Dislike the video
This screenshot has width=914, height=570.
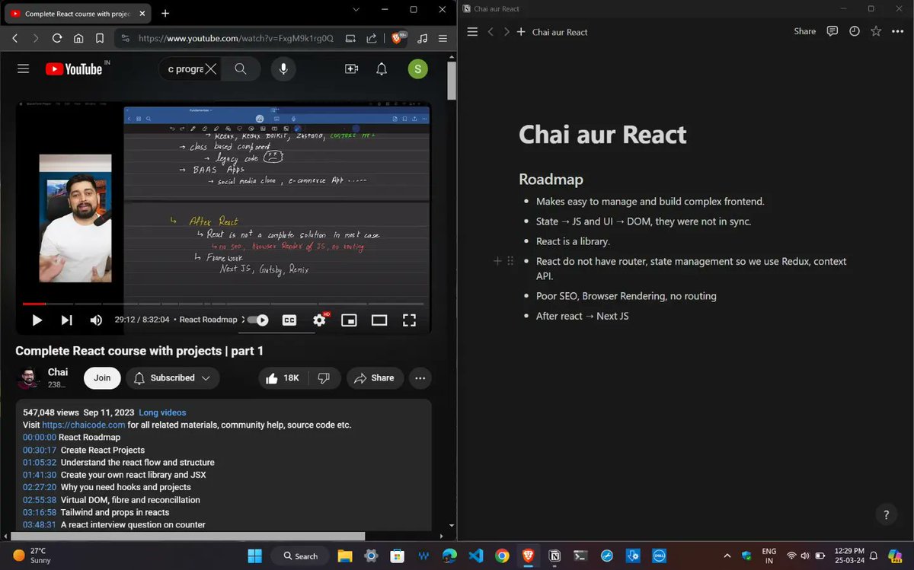pyautogui.click(x=323, y=377)
